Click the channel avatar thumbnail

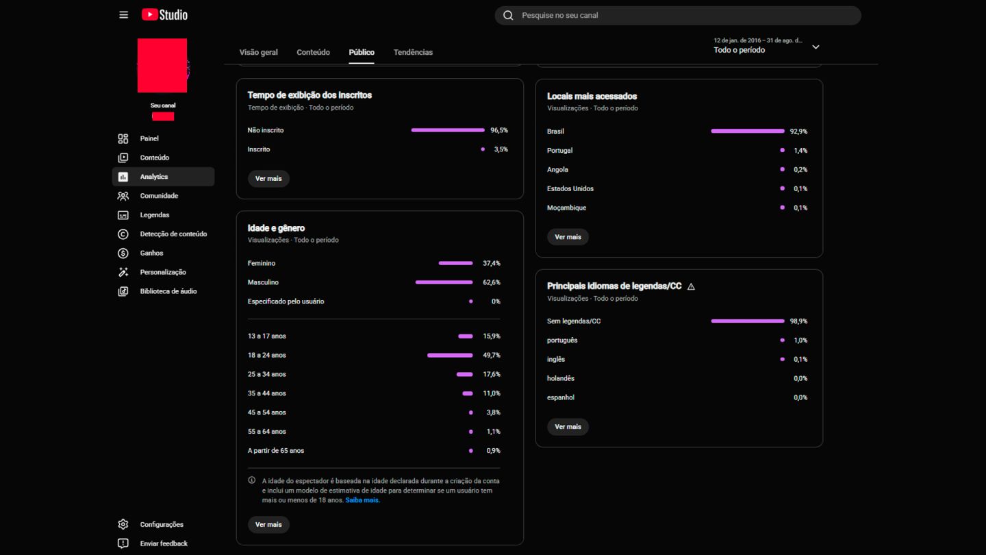(162, 65)
